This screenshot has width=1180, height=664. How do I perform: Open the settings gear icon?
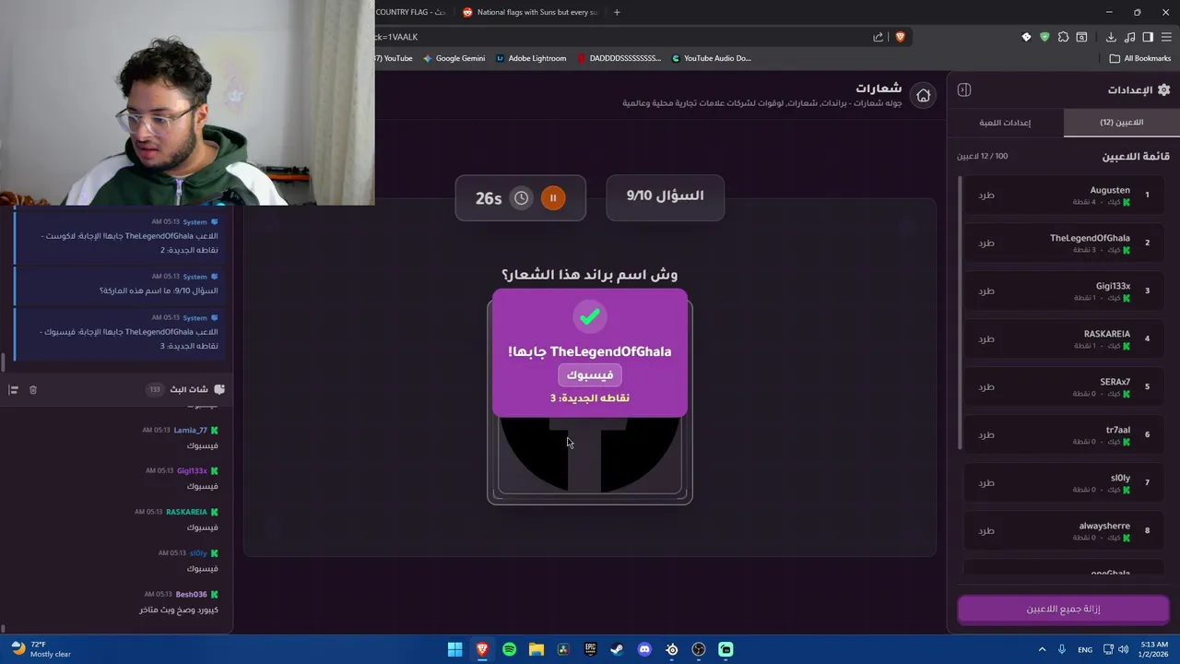[x=1163, y=89]
